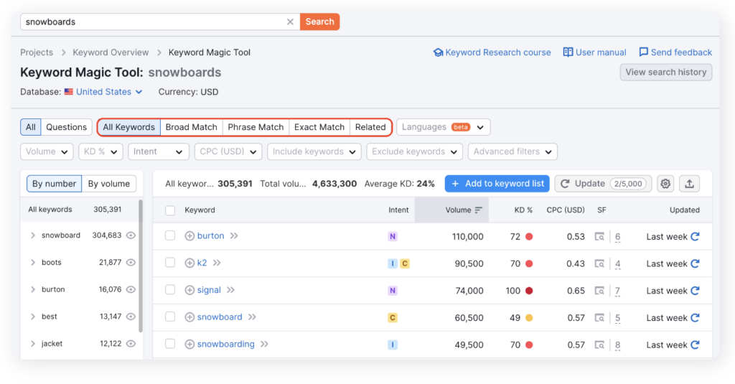Toggle eye icon for jacket group

click(131, 344)
